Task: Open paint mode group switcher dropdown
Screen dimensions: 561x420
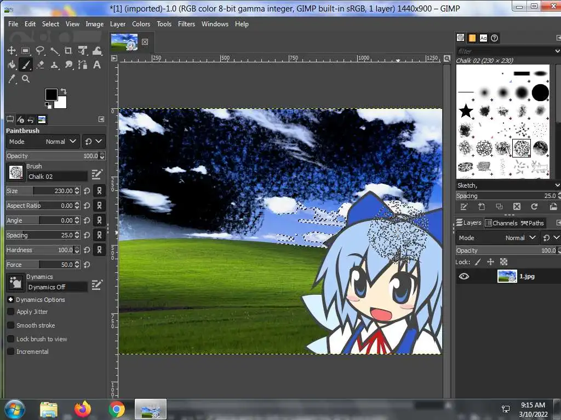Action: click(x=93, y=142)
